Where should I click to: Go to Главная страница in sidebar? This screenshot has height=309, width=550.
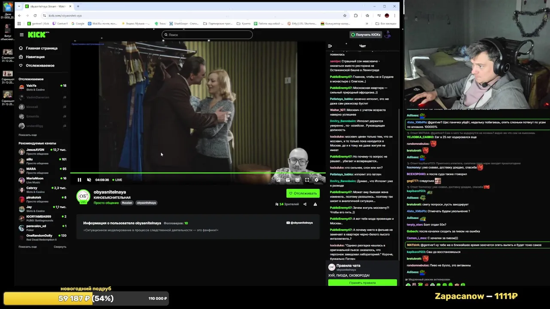coord(38,48)
